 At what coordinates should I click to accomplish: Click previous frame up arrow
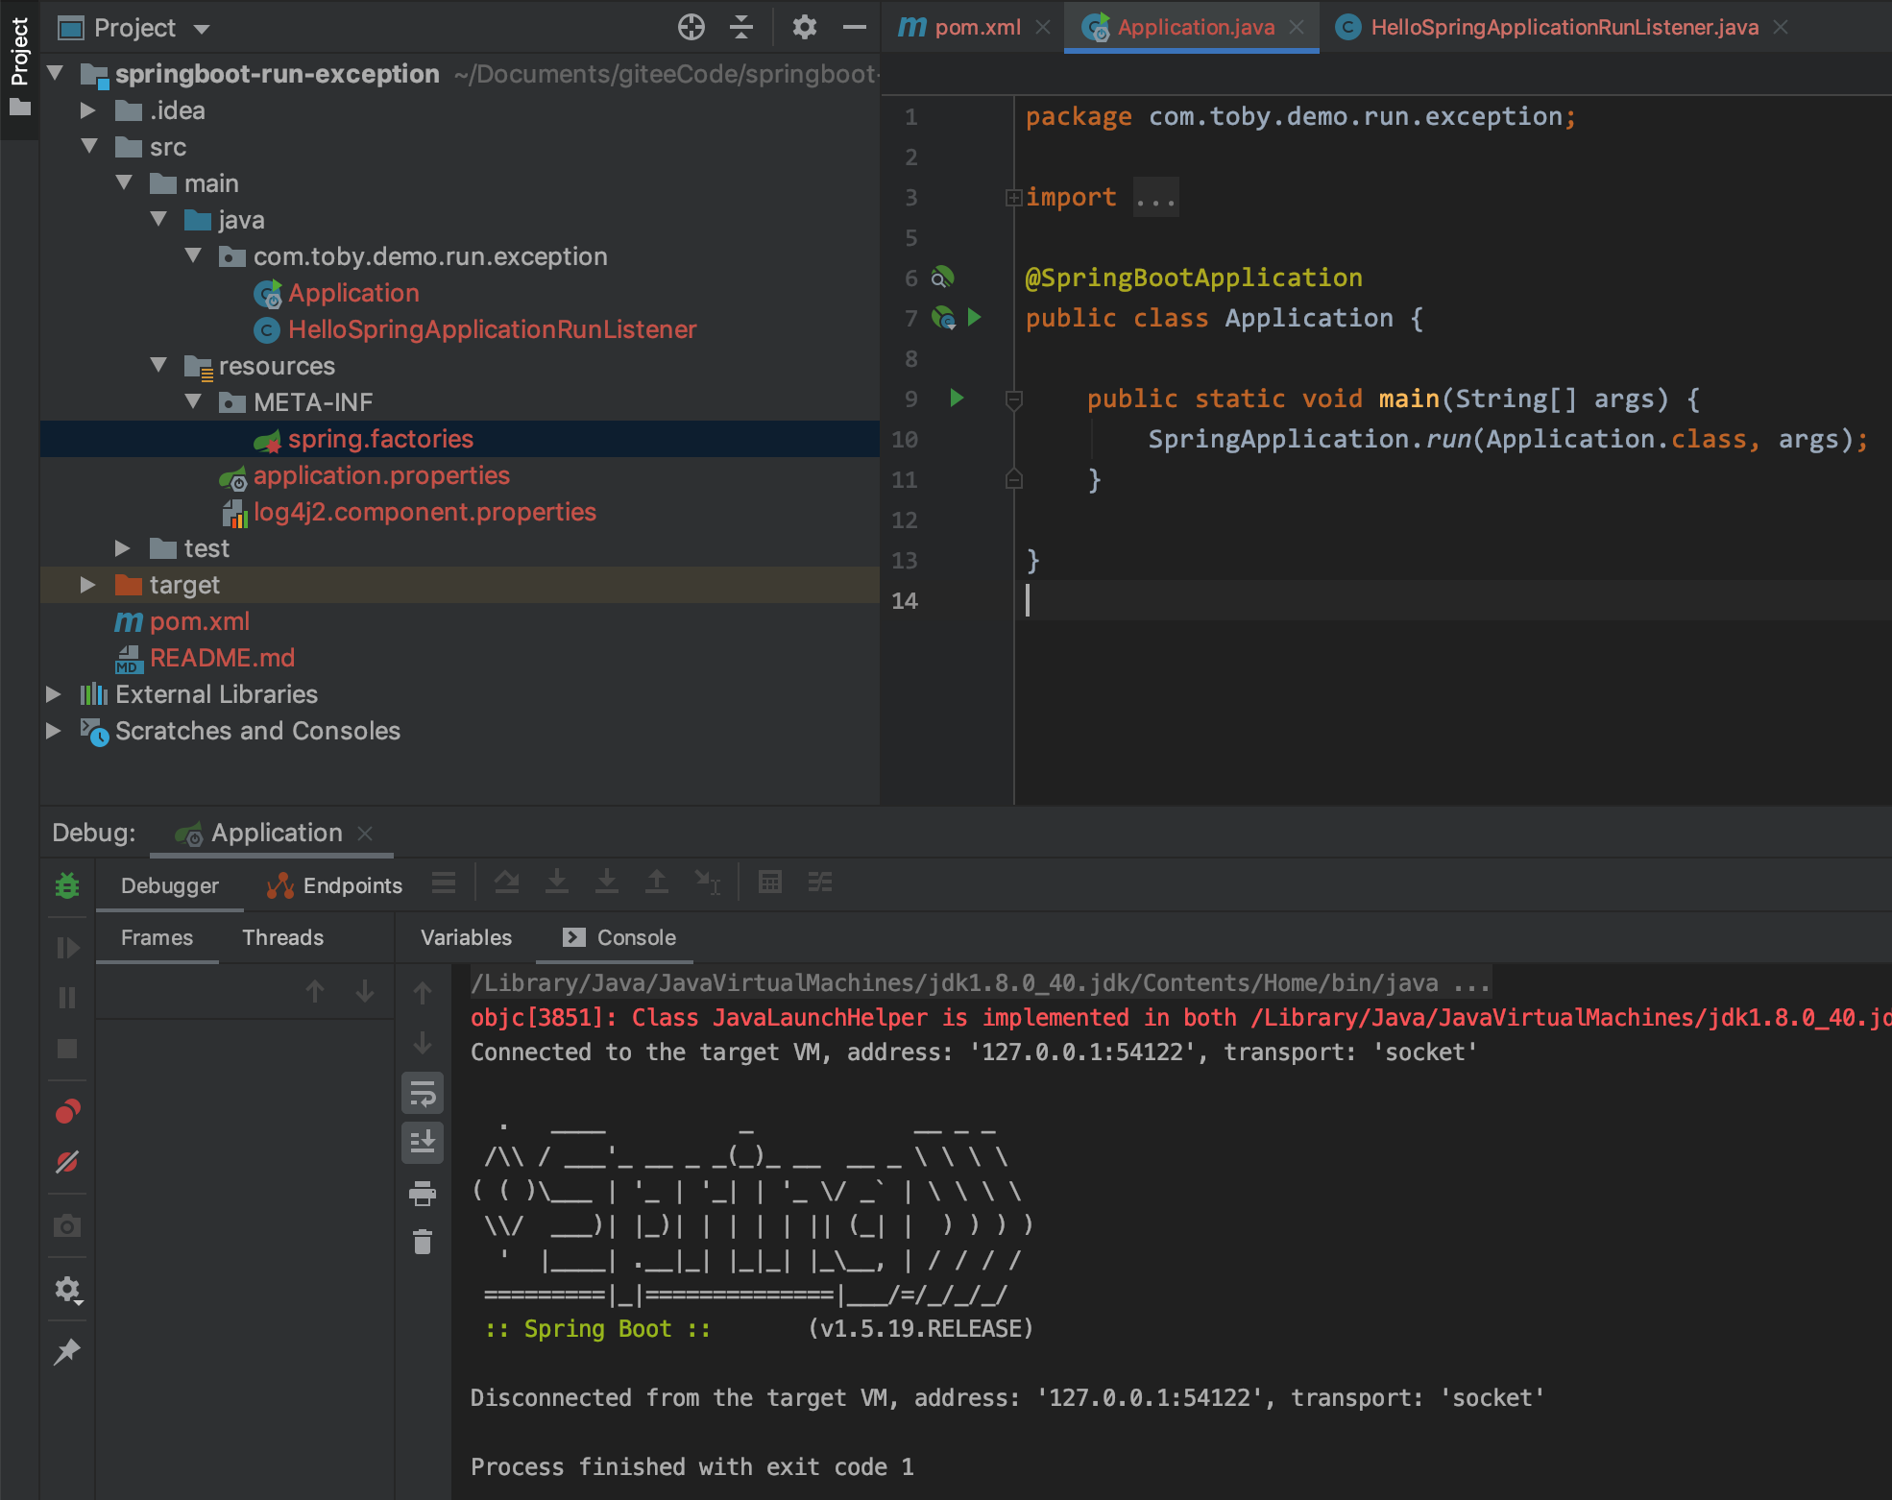[x=315, y=991]
